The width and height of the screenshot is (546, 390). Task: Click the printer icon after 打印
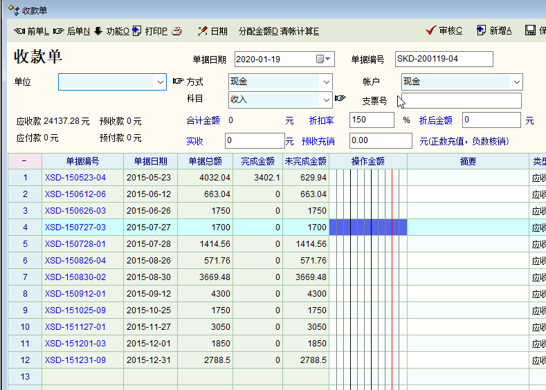[177, 31]
